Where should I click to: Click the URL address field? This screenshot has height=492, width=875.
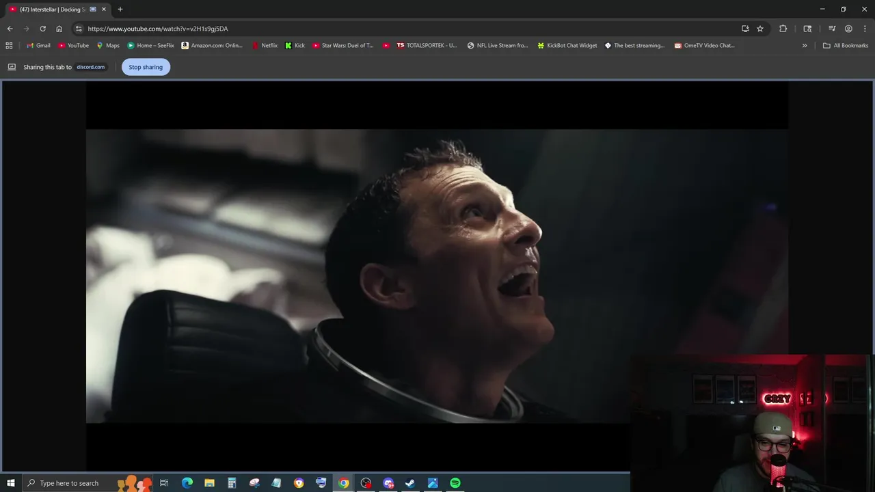(x=410, y=29)
